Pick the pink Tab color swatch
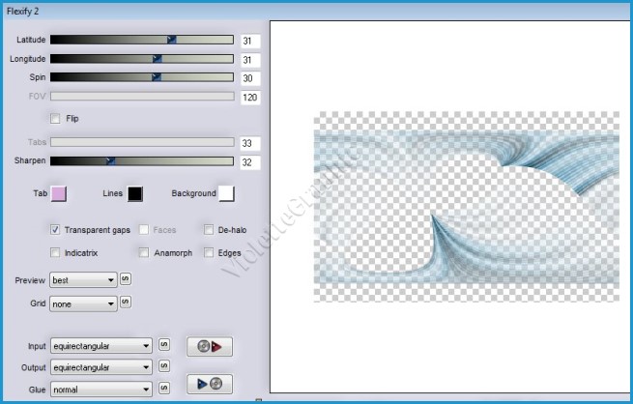 click(x=58, y=193)
